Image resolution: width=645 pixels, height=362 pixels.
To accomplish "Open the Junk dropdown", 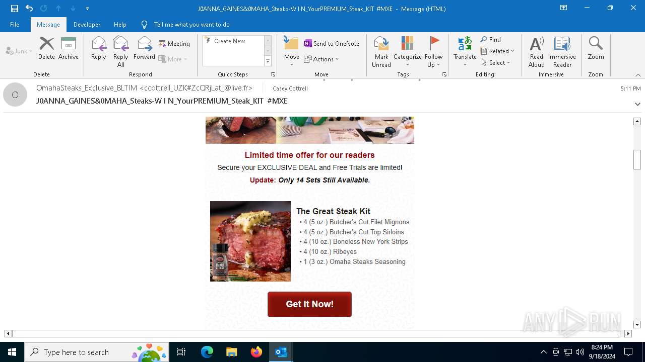I will coord(19,51).
